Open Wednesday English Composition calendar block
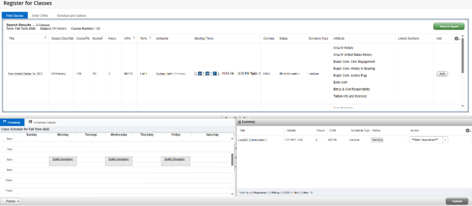 tap(119, 161)
